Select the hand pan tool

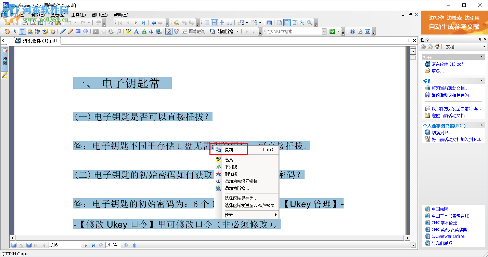7,31
